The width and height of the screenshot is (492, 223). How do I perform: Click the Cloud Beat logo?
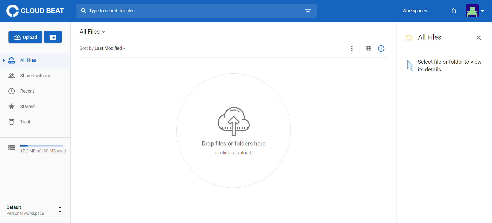(35, 11)
